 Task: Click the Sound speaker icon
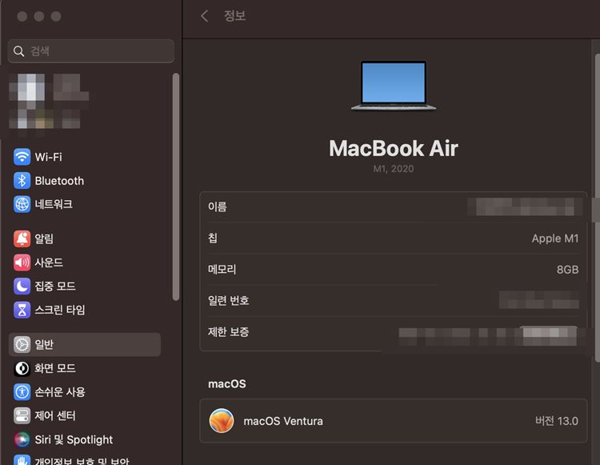[x=22, y=263]
